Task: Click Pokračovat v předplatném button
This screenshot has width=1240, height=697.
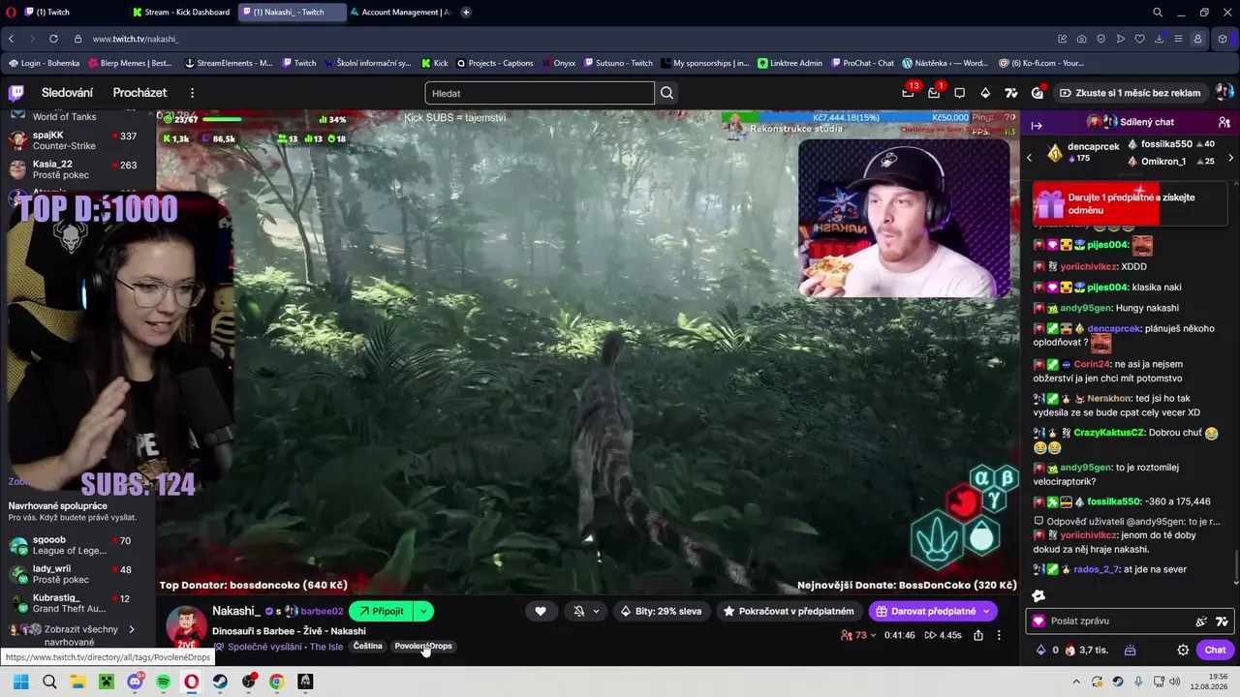Action: [789, 611]
